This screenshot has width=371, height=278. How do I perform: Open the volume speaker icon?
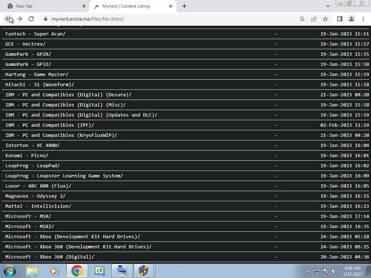334,271
